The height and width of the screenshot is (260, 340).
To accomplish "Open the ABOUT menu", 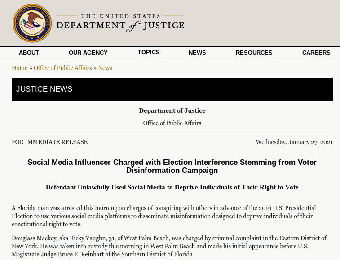I will [29, 53].
